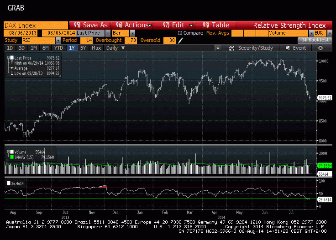Click the 55464 volume axis label
Image resolution: width=336 pixels, height=240 pixels.
(324, 174)
